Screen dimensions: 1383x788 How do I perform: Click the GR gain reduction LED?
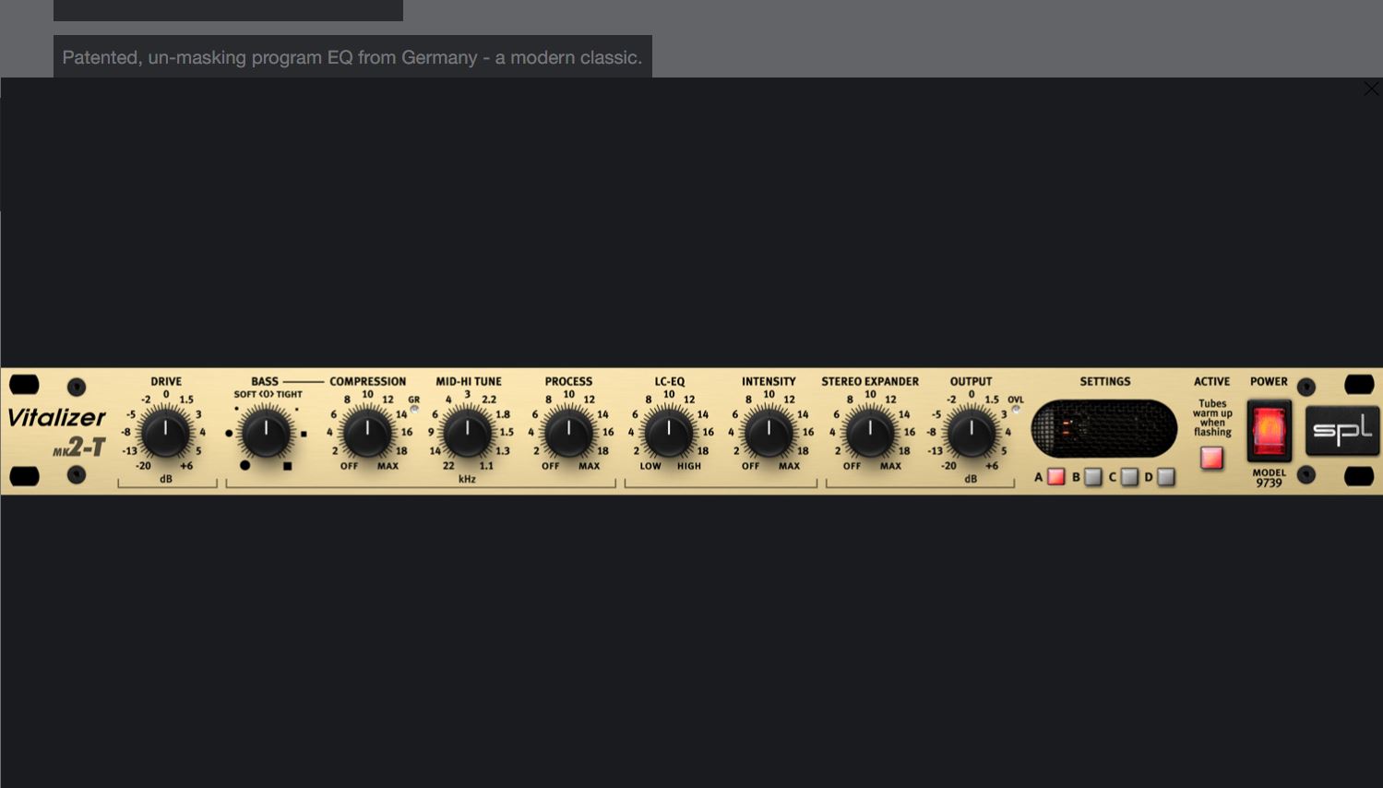(414, 410)
